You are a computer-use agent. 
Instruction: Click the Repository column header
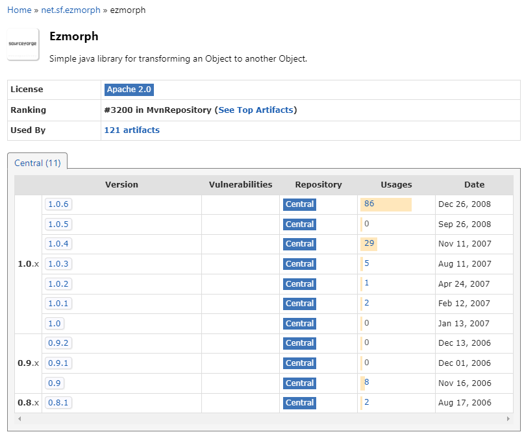[x=318, y=185]
